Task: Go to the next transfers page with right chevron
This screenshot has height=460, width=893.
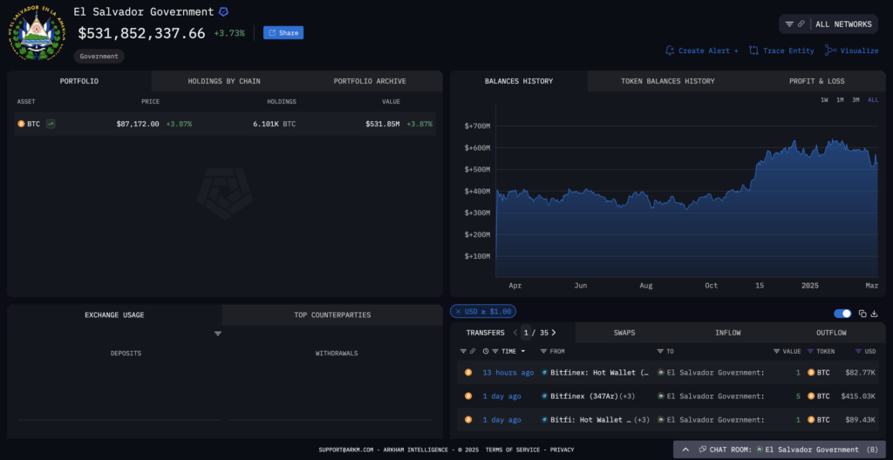Action: [554, 333]
